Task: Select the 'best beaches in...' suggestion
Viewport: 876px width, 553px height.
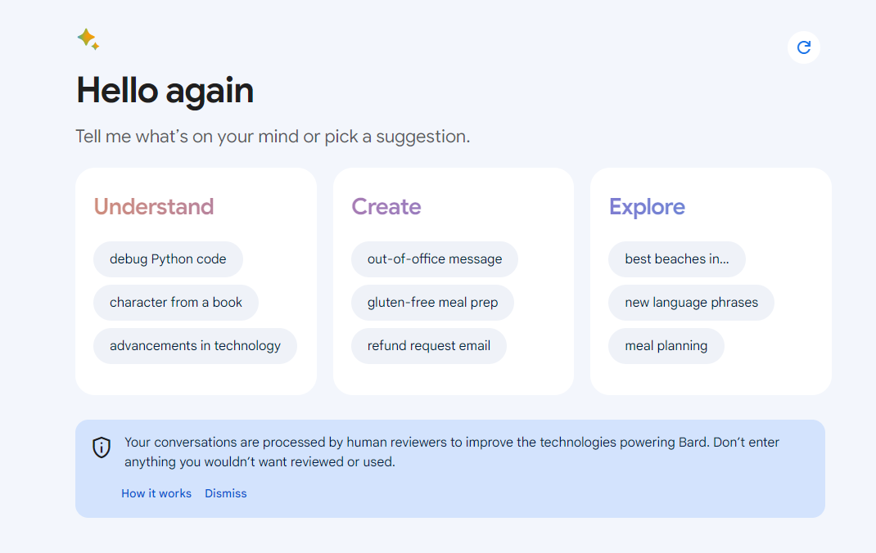Action: [x=677, y=259]
